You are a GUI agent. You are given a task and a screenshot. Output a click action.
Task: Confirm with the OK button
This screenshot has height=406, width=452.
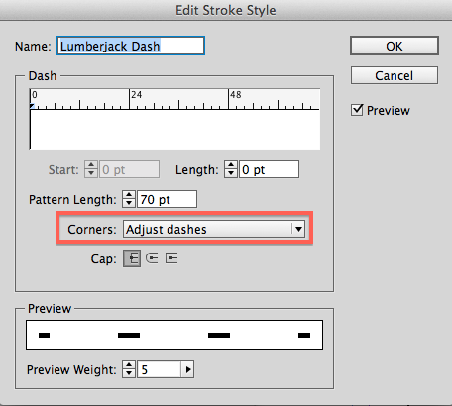pyautogui.click(x=395, y=46)
